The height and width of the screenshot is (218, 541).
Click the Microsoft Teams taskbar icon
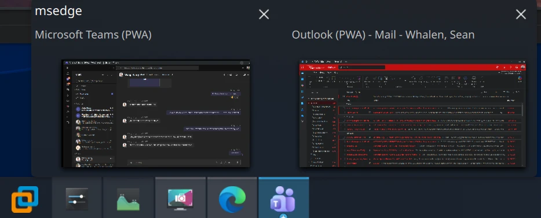tap(283, 199)
